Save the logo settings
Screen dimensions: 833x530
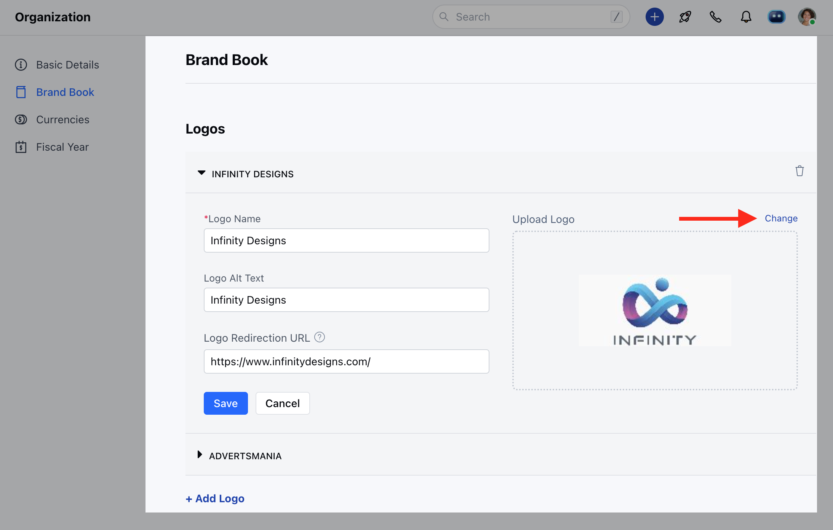point(225,403)
